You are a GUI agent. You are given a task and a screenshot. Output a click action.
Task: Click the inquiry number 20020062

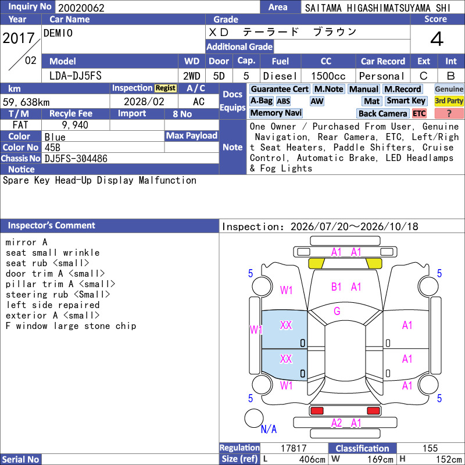point(81,8)
